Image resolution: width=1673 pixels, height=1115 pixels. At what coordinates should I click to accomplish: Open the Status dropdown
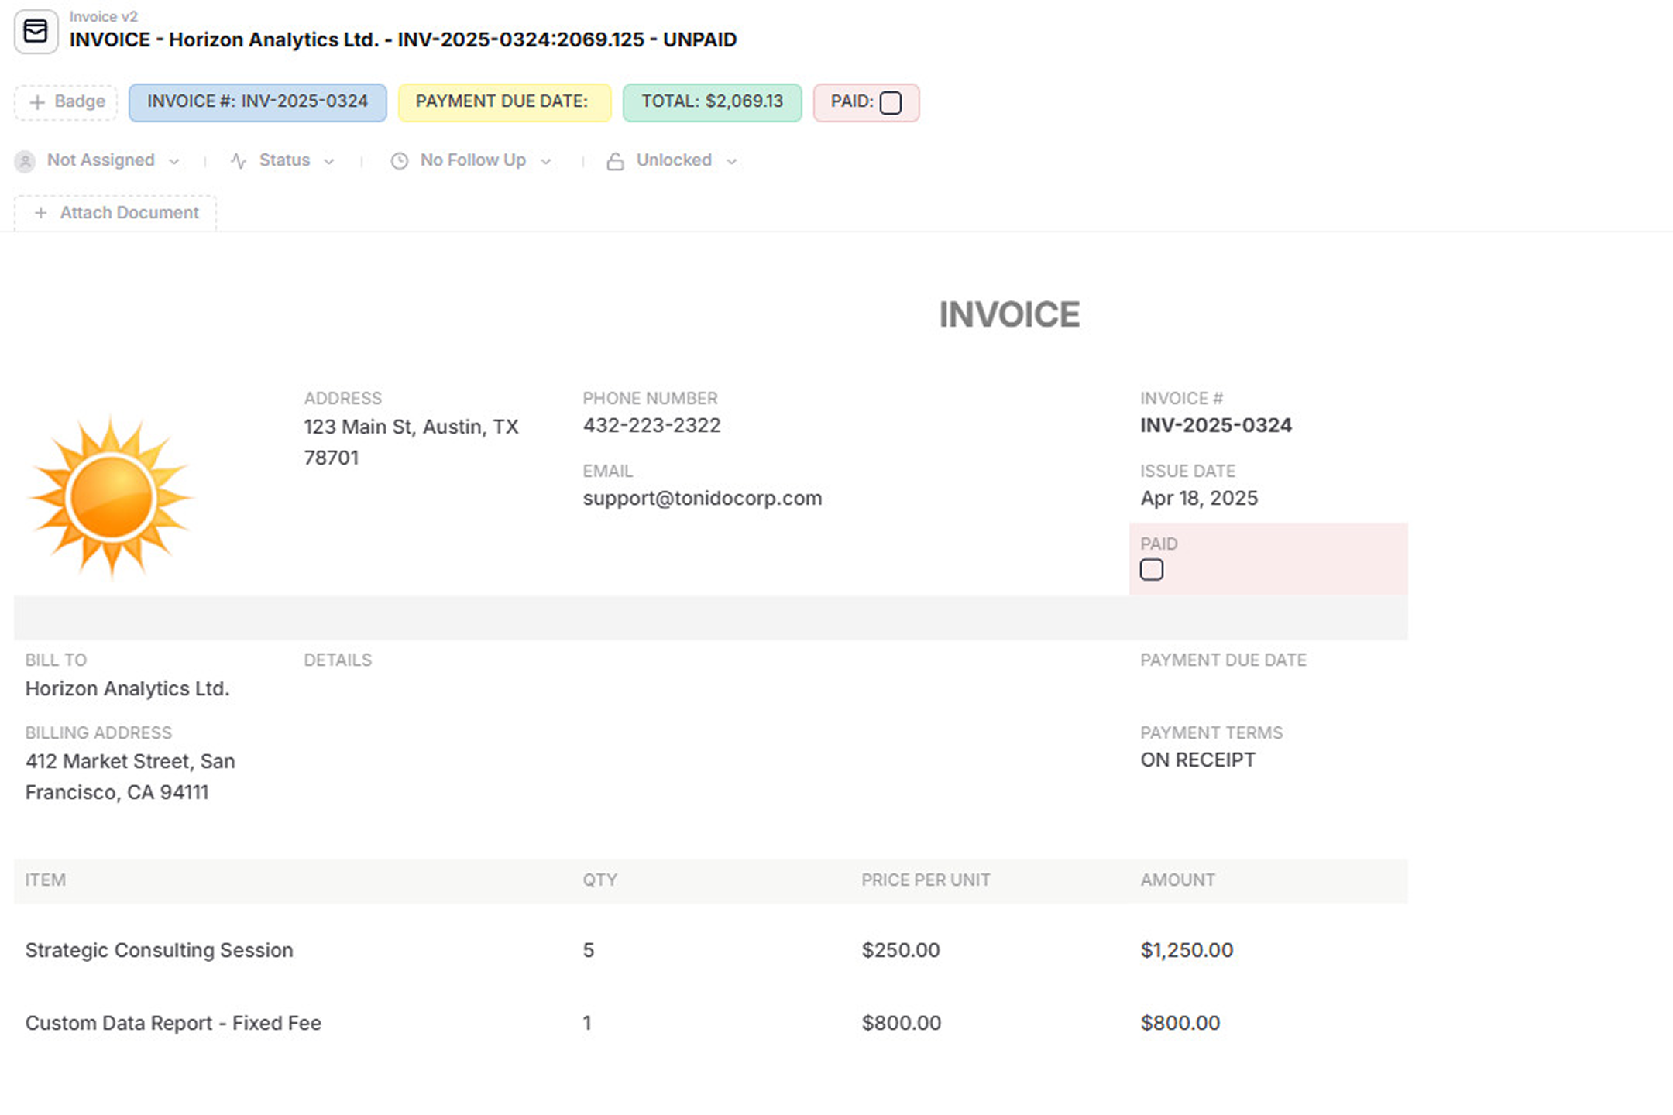pyautogui.click(x=282, y=161)
